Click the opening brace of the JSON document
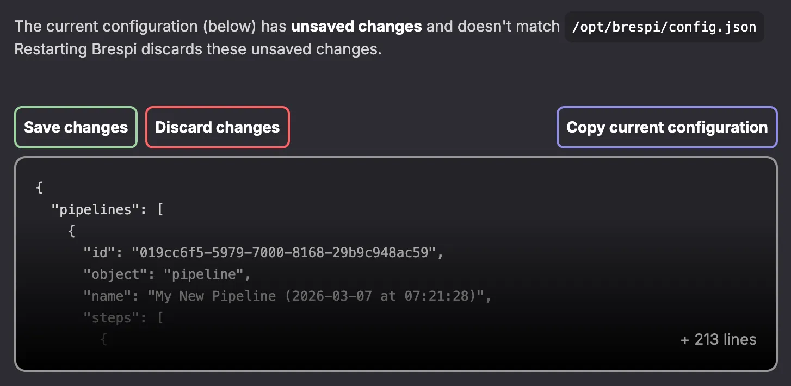Viewport: 791px width, 386px height. (38, 187)
